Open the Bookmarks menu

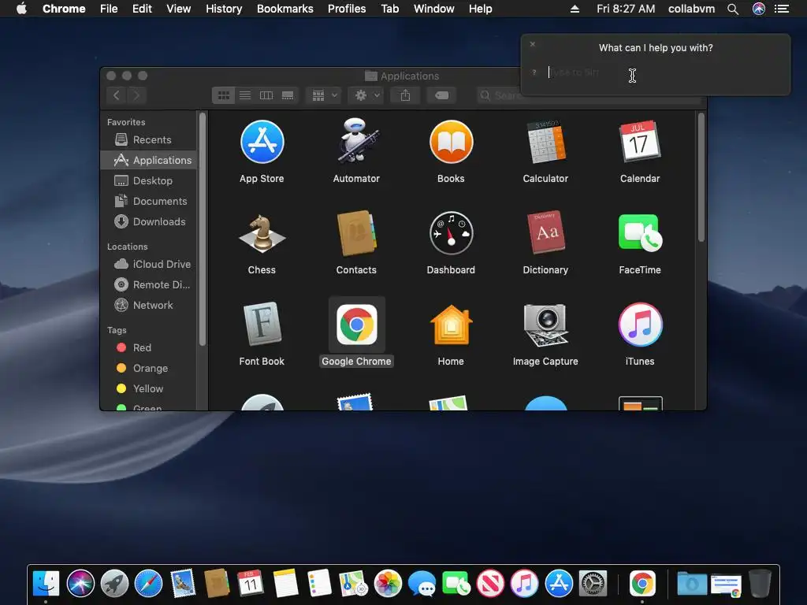[x=285, y=9]
